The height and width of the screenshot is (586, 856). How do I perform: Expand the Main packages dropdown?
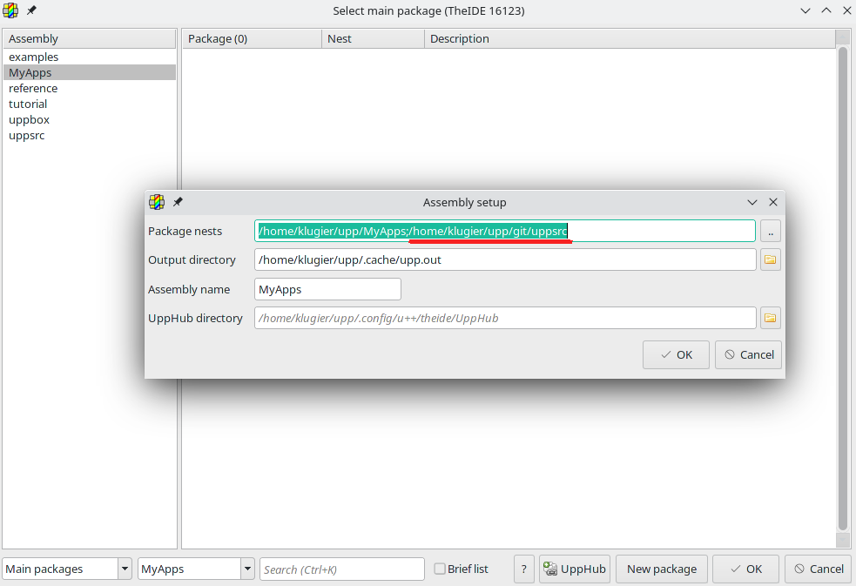tap(125, 569)
